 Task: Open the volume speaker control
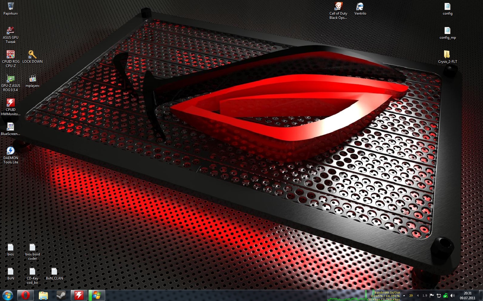[x=453, y=296]
